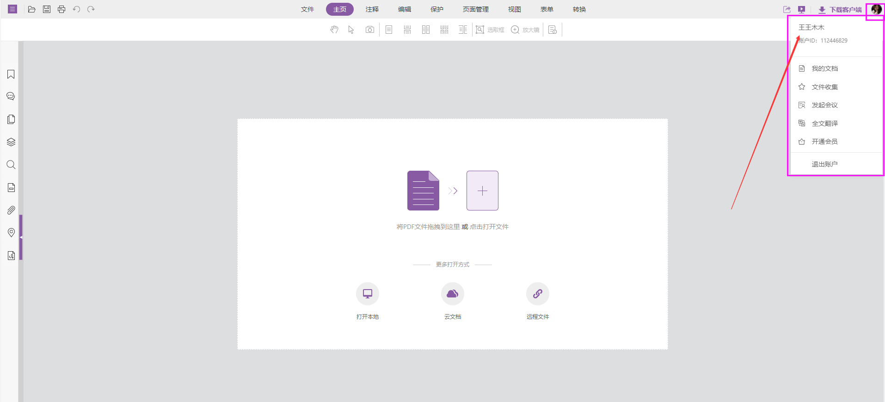885x402 pixels.
Task: Open the 注释 tab
Action: point(372,9)
